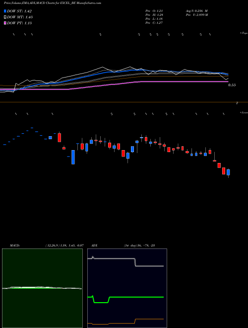This screenshot has width=248, height=328.
Task: Click the MACD (12,26,9) parameter values
Action: pos(64,246)
